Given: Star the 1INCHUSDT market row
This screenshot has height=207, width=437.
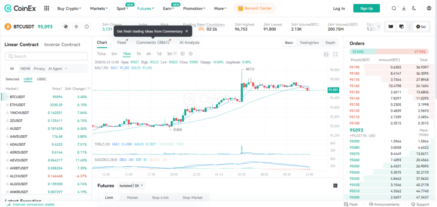Looking at the screenshot, I should click(x=7, y=113).
